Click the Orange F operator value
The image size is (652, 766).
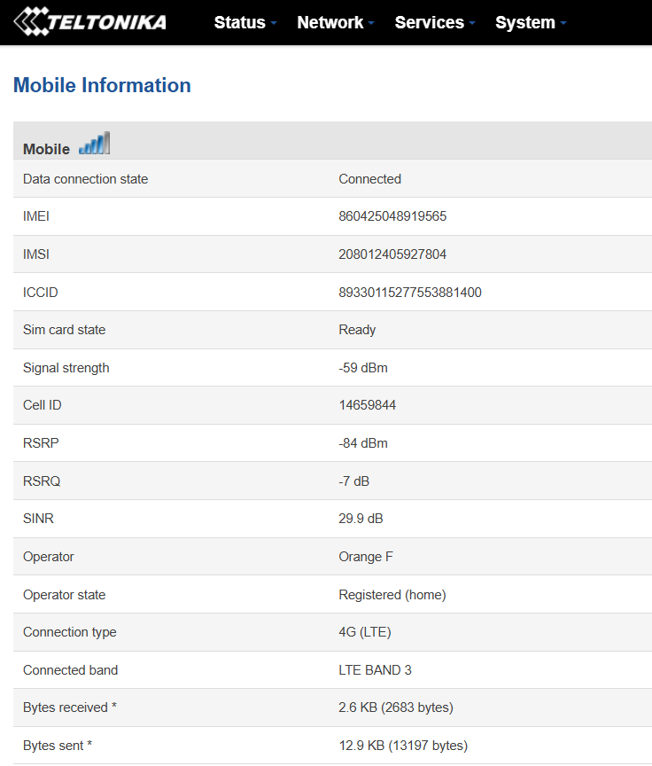tap(366, 557)
